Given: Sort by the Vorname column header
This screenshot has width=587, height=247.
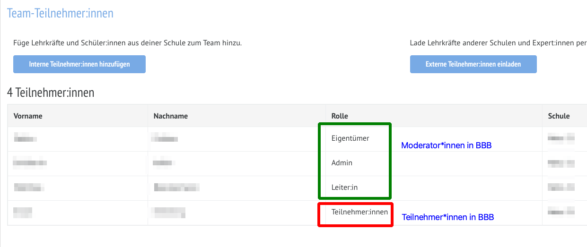Looking at the screenshot, I should point(28,116).
